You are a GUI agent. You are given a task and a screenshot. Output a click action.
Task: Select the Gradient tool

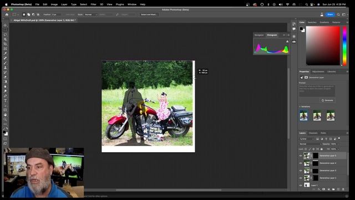pos(5,82)
